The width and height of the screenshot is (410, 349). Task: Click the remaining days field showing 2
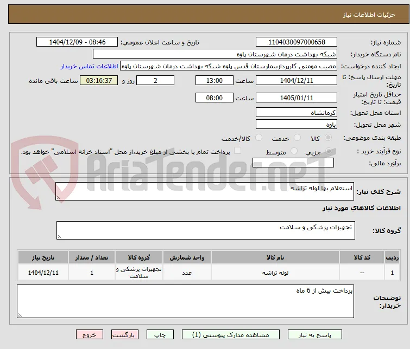[x=155, y=80]
